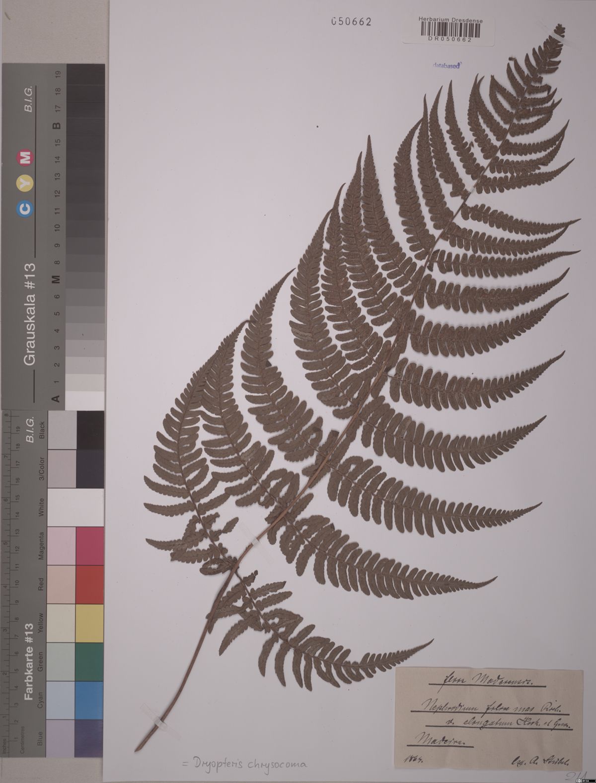Viewport: 596px width, 783px height.
Task: Click the black patch on color card
Action: 90,430
